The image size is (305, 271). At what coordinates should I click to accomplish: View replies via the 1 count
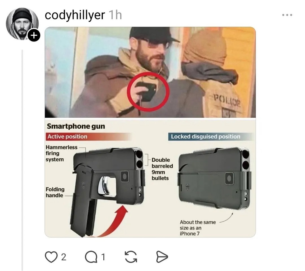103,257
